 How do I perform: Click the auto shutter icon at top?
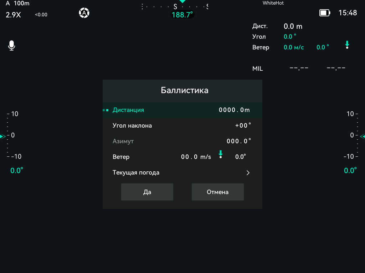[x=84, y=13]
